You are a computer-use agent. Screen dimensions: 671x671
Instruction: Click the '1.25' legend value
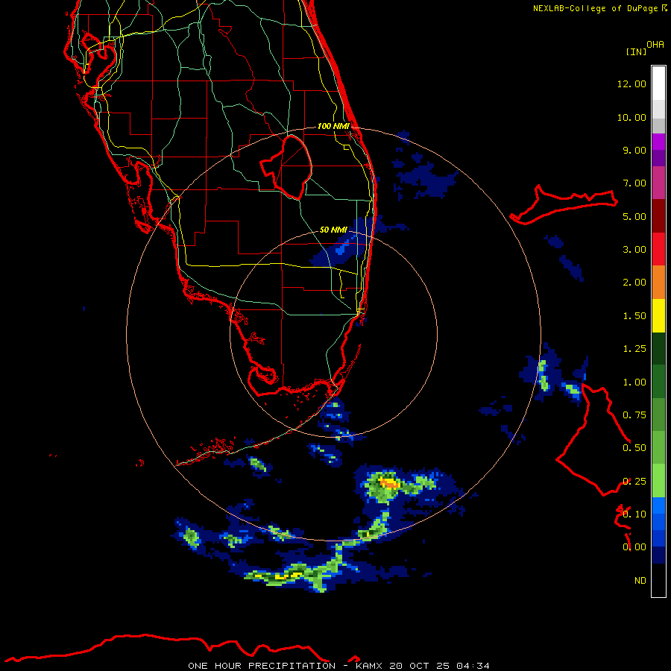[x=634, y=349]
